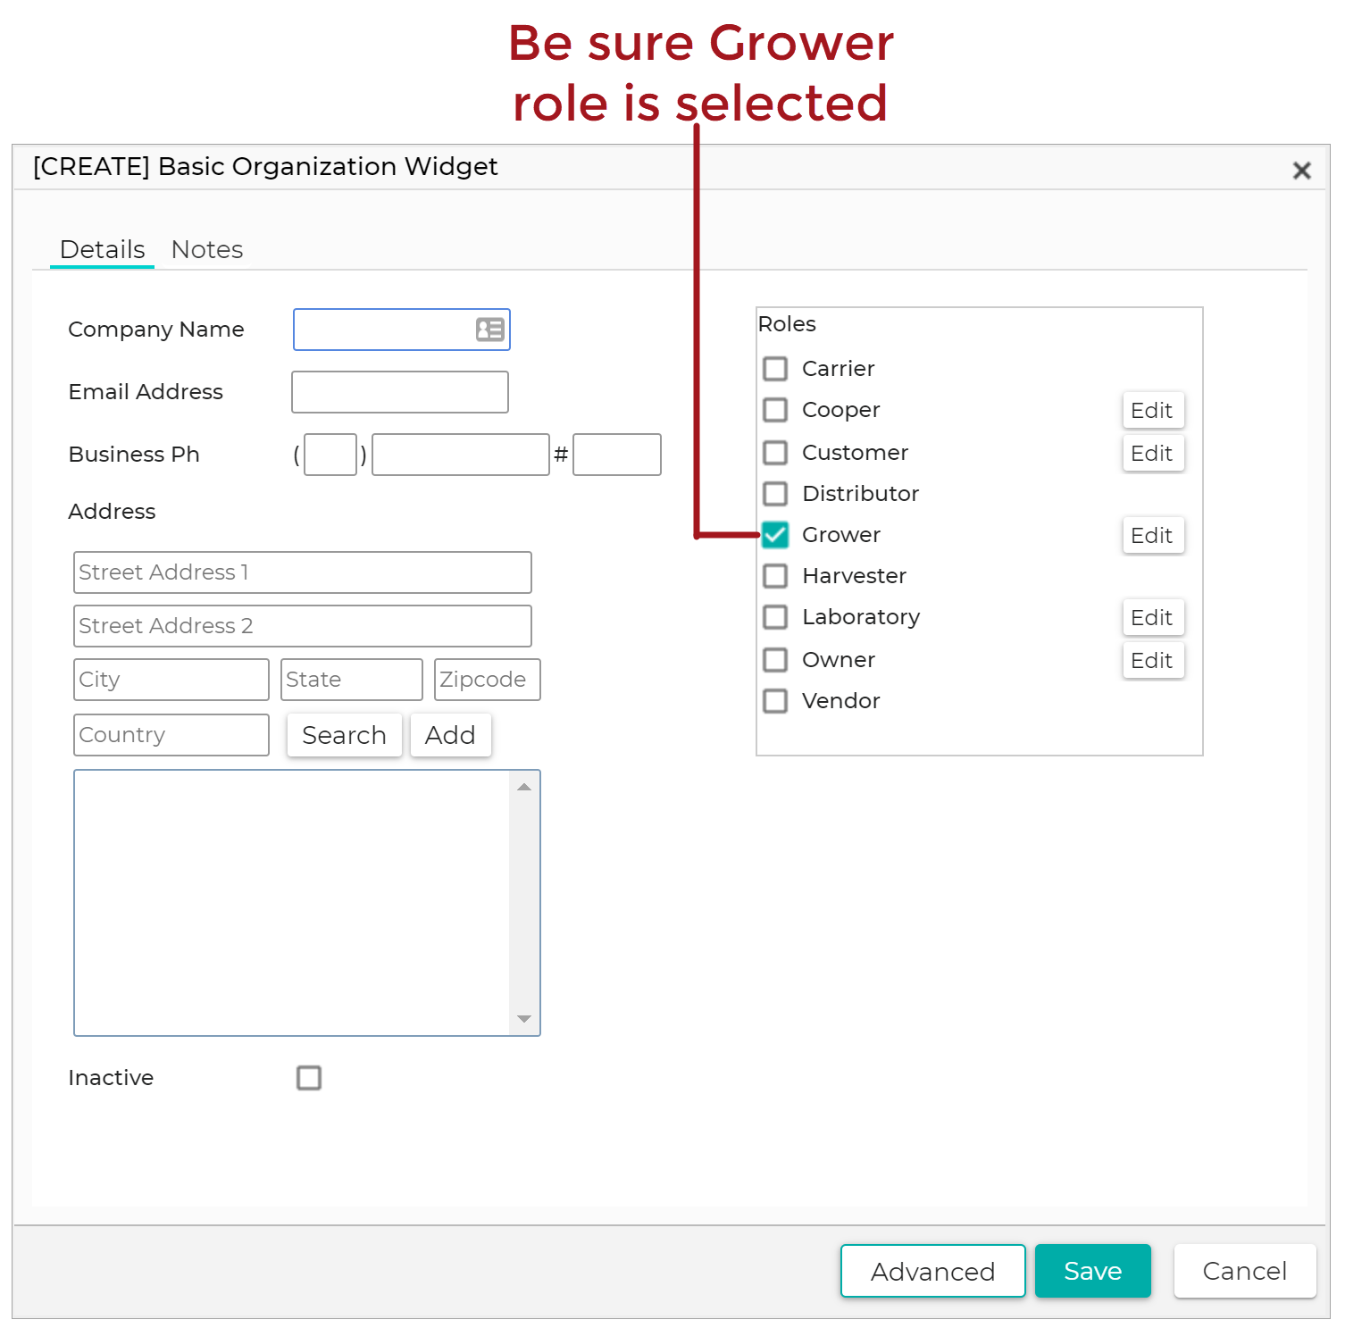Viewport: 1345px width, 1328px height.
Task: Enable the Vendor role checkbox
Action: pyautogui.click(x=775, y=701)
